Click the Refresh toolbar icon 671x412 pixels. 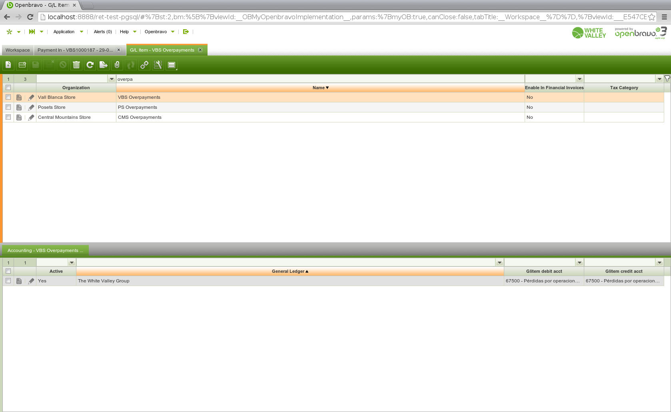click(x=90, y=65)
